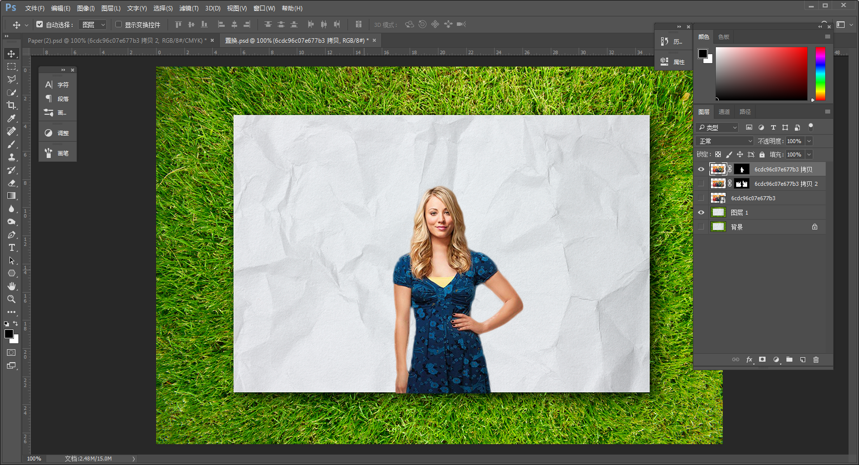
Task: Select the Gradient tool
Action: (x=11, y=196)
